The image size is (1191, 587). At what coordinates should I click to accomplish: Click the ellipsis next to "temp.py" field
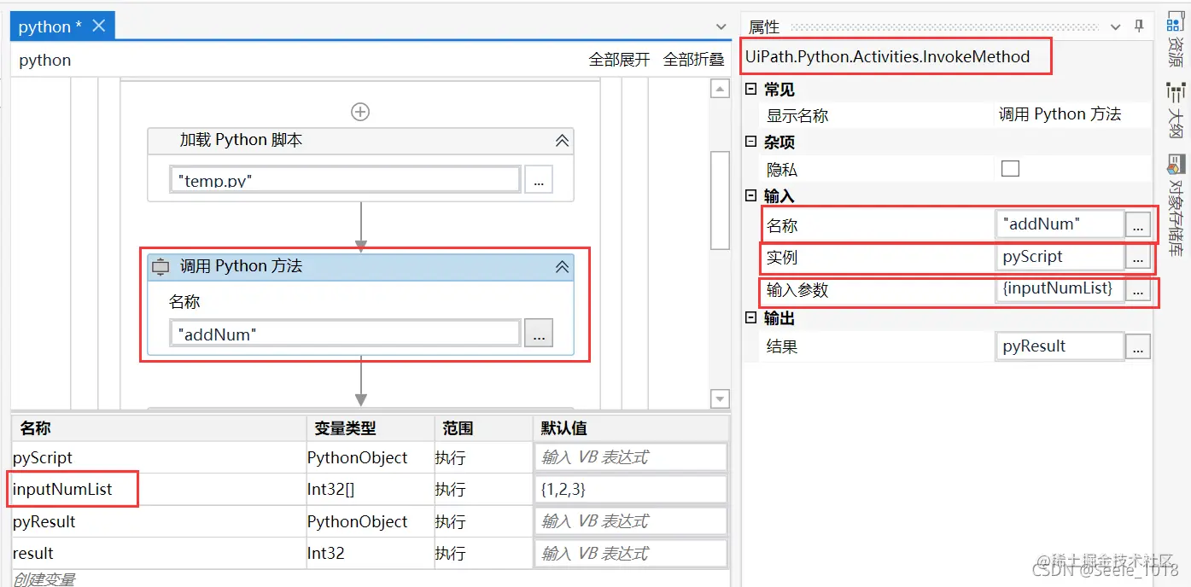pos(539,179)
